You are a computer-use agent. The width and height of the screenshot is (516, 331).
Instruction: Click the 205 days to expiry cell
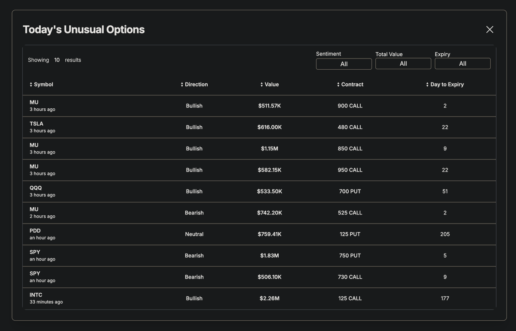click(445, 234)
